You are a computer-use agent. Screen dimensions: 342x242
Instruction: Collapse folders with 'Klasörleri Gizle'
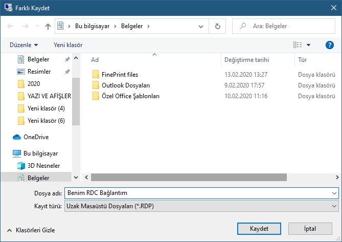click(31, 230)
